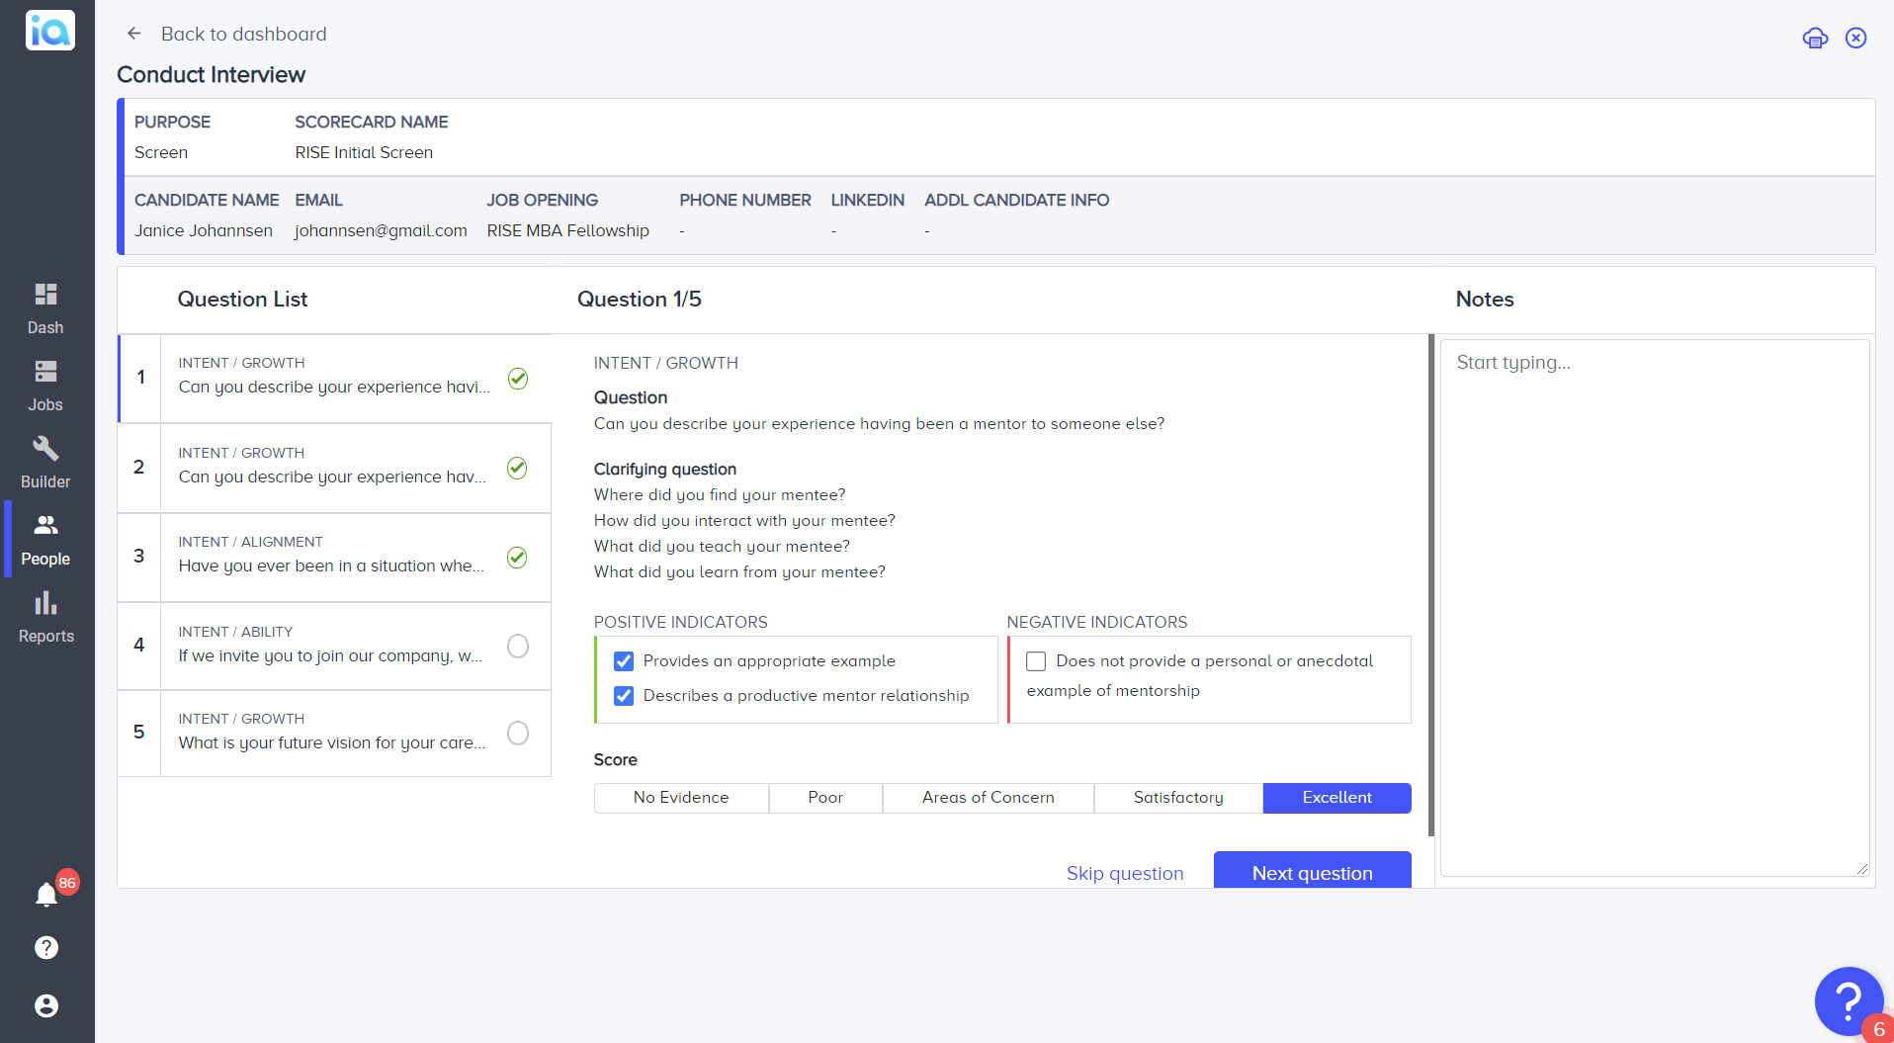Image resolution: width=1894 pixels, height=1043 pixels.
Task: Open Reports bar chart icon
Action: 45,603
